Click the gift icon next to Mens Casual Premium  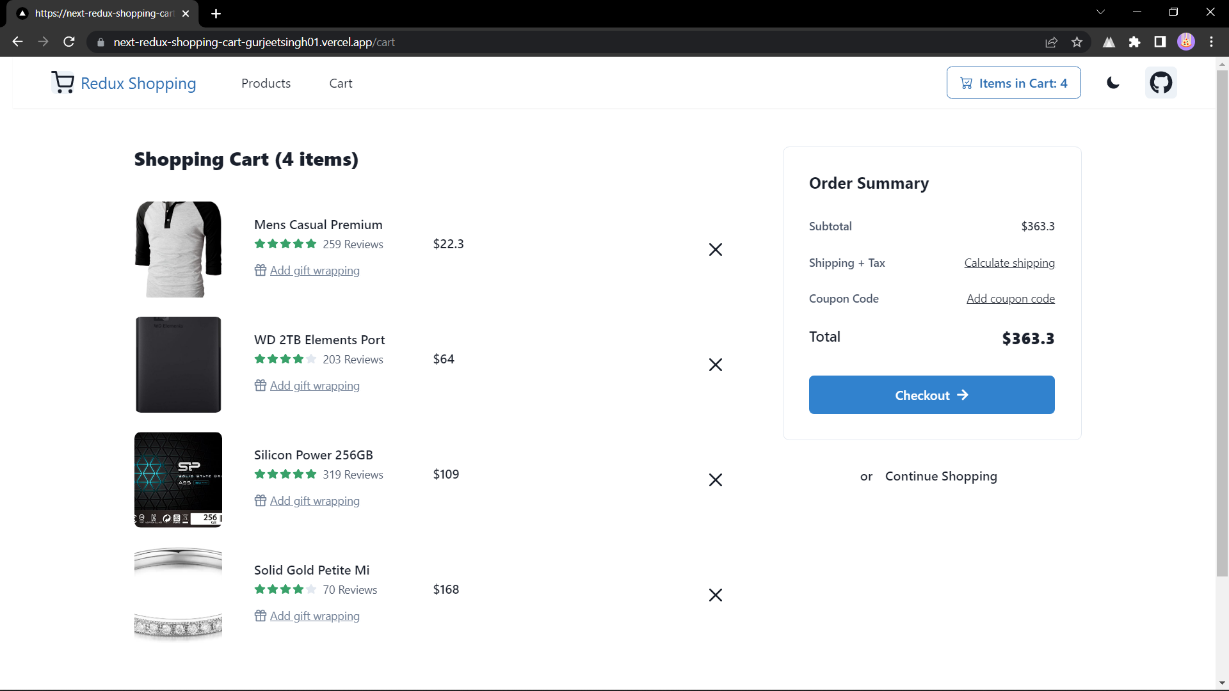coord(260,270)
